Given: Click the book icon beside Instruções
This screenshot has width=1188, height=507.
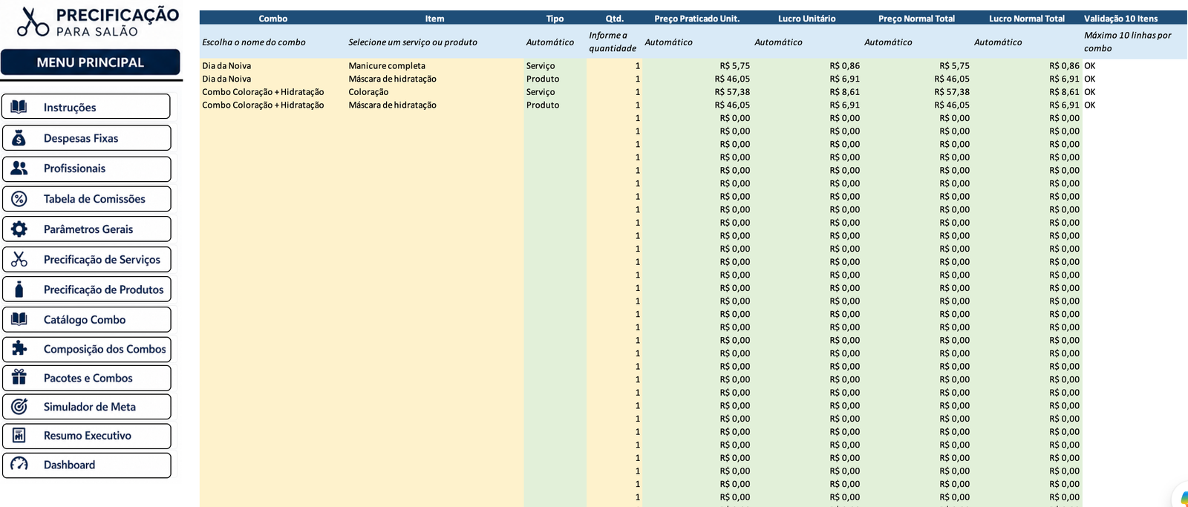Looking at the screenshot, I should coord(19,107).
